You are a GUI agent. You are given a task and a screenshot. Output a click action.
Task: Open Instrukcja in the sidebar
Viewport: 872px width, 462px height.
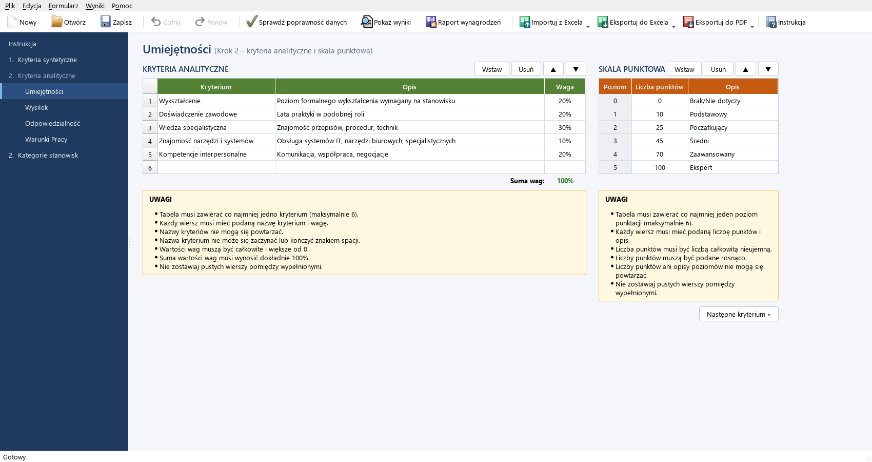[x=64, y=44]
